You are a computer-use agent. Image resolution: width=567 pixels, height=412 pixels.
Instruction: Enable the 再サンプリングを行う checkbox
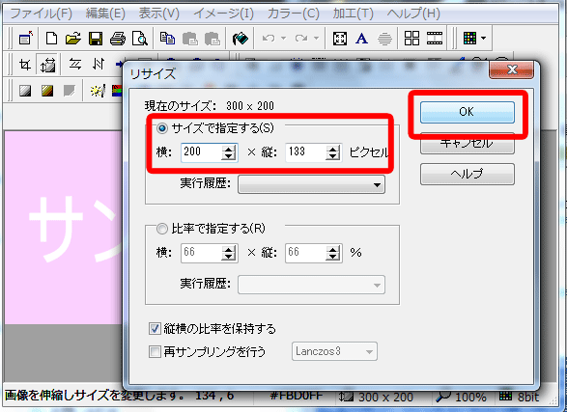click(x=155, y=351)
